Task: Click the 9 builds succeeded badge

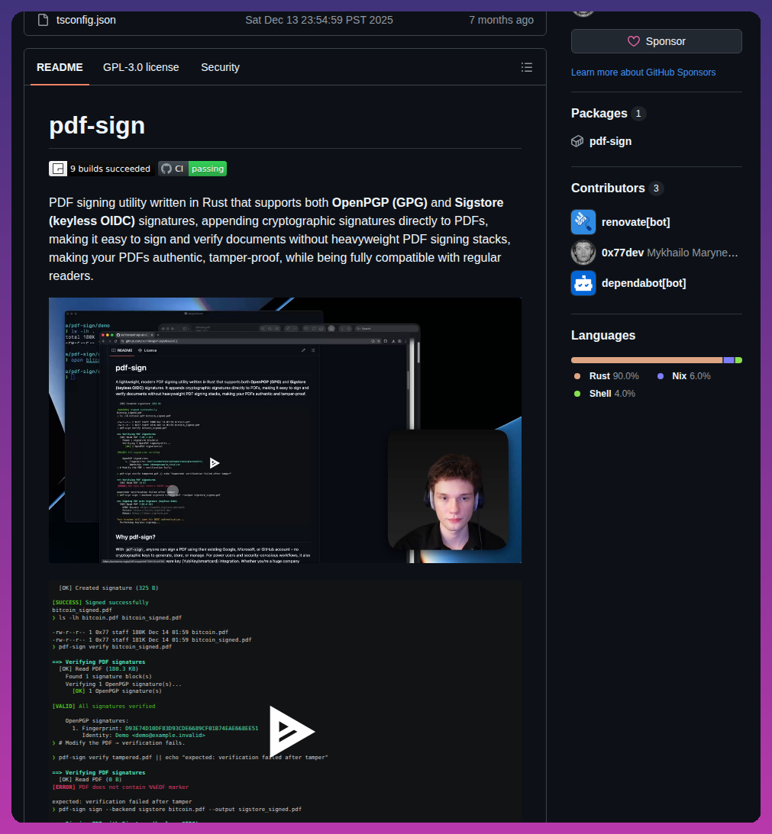Action: pos(101,169)
